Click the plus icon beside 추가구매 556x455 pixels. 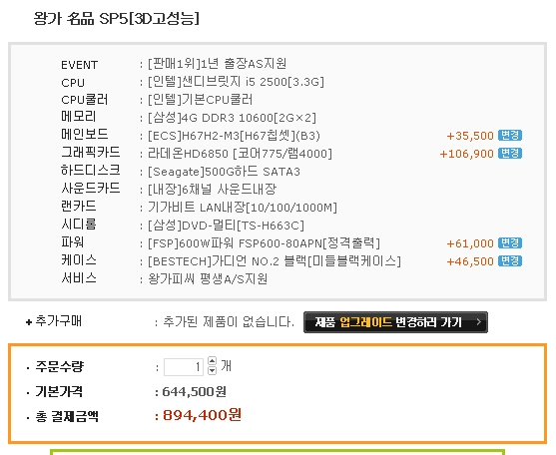(x=29, y=322)
